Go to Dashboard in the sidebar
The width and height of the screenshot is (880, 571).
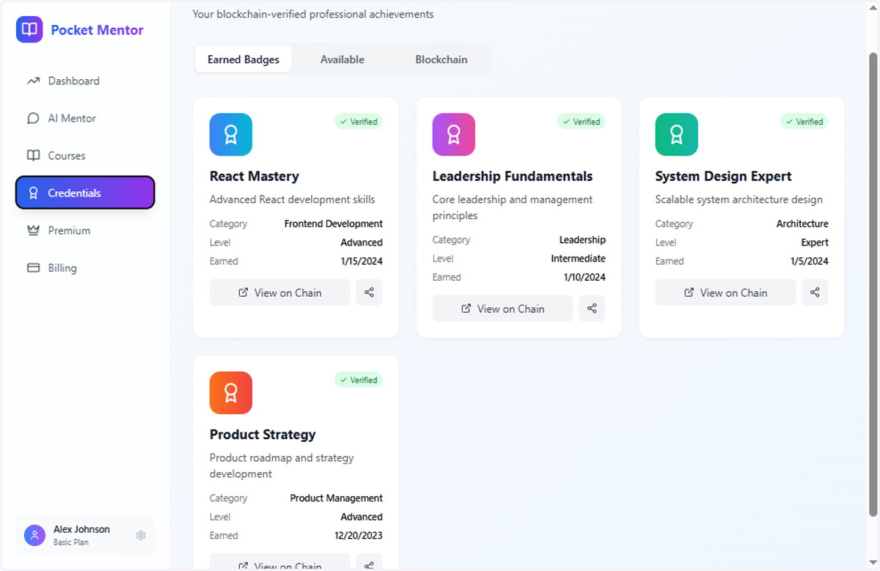pyautogui.click(x=85, y=81)
